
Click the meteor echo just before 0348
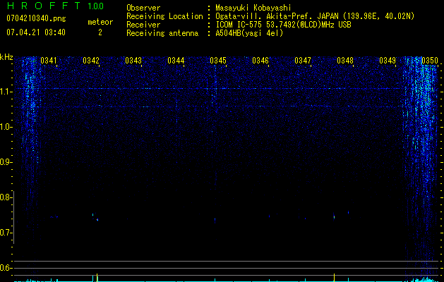334,217
